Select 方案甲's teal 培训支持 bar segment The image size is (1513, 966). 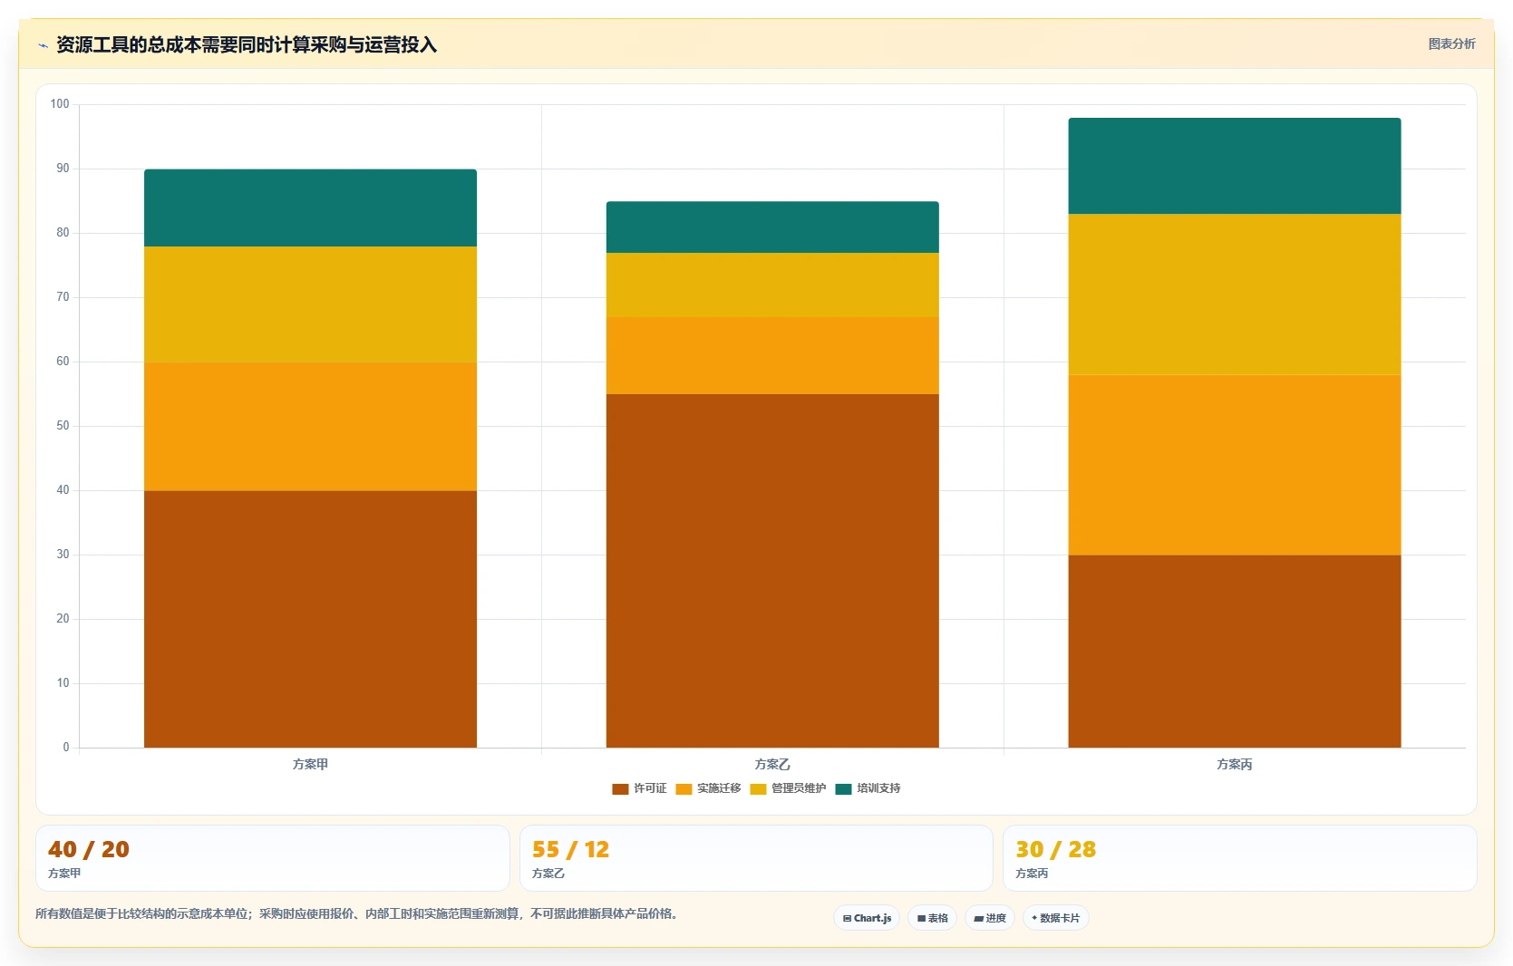(x=310, y=208)
